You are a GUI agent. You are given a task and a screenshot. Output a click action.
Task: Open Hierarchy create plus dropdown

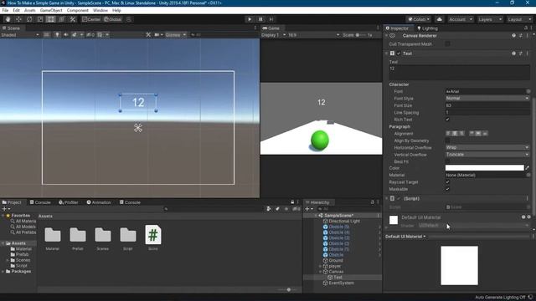click(309, 209)
